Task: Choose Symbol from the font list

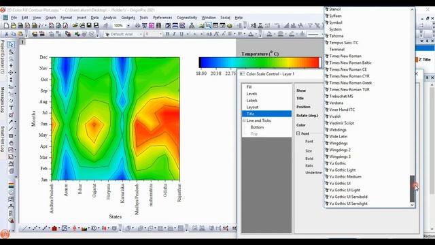Action: (x=336, y=22)
